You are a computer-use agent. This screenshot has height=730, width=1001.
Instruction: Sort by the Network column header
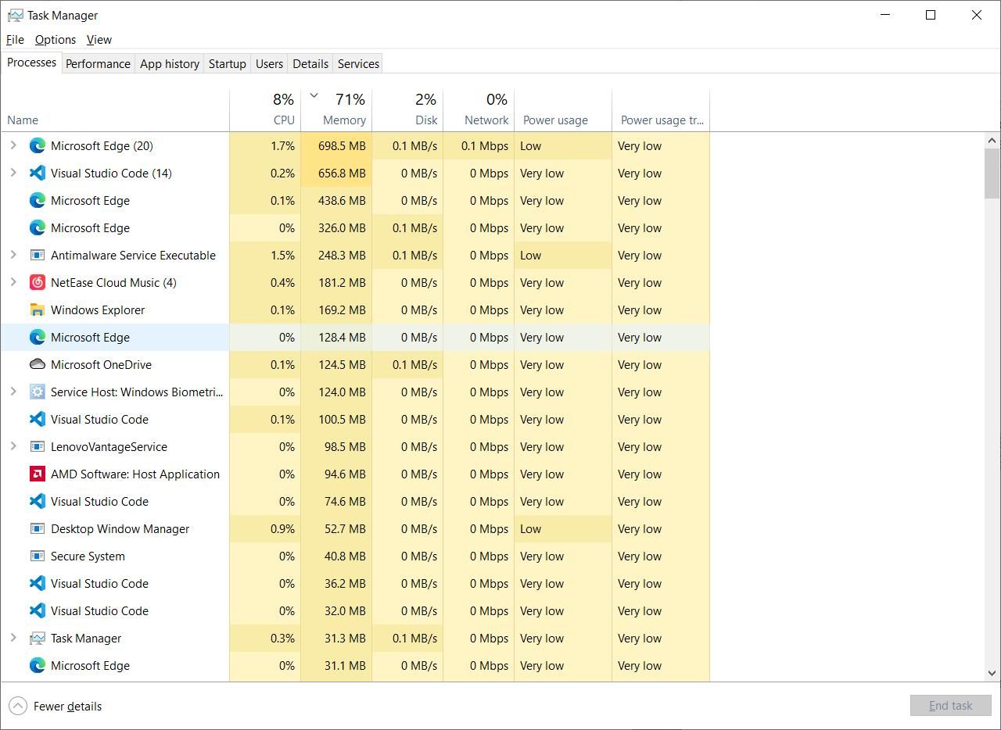pyautogui.click(x=479, y=110)
